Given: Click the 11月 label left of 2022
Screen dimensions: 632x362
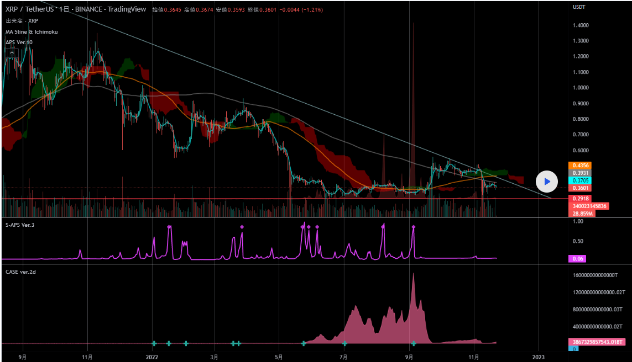Looking at the screenshot, I should pyautogui.click(x=87, y=357).
